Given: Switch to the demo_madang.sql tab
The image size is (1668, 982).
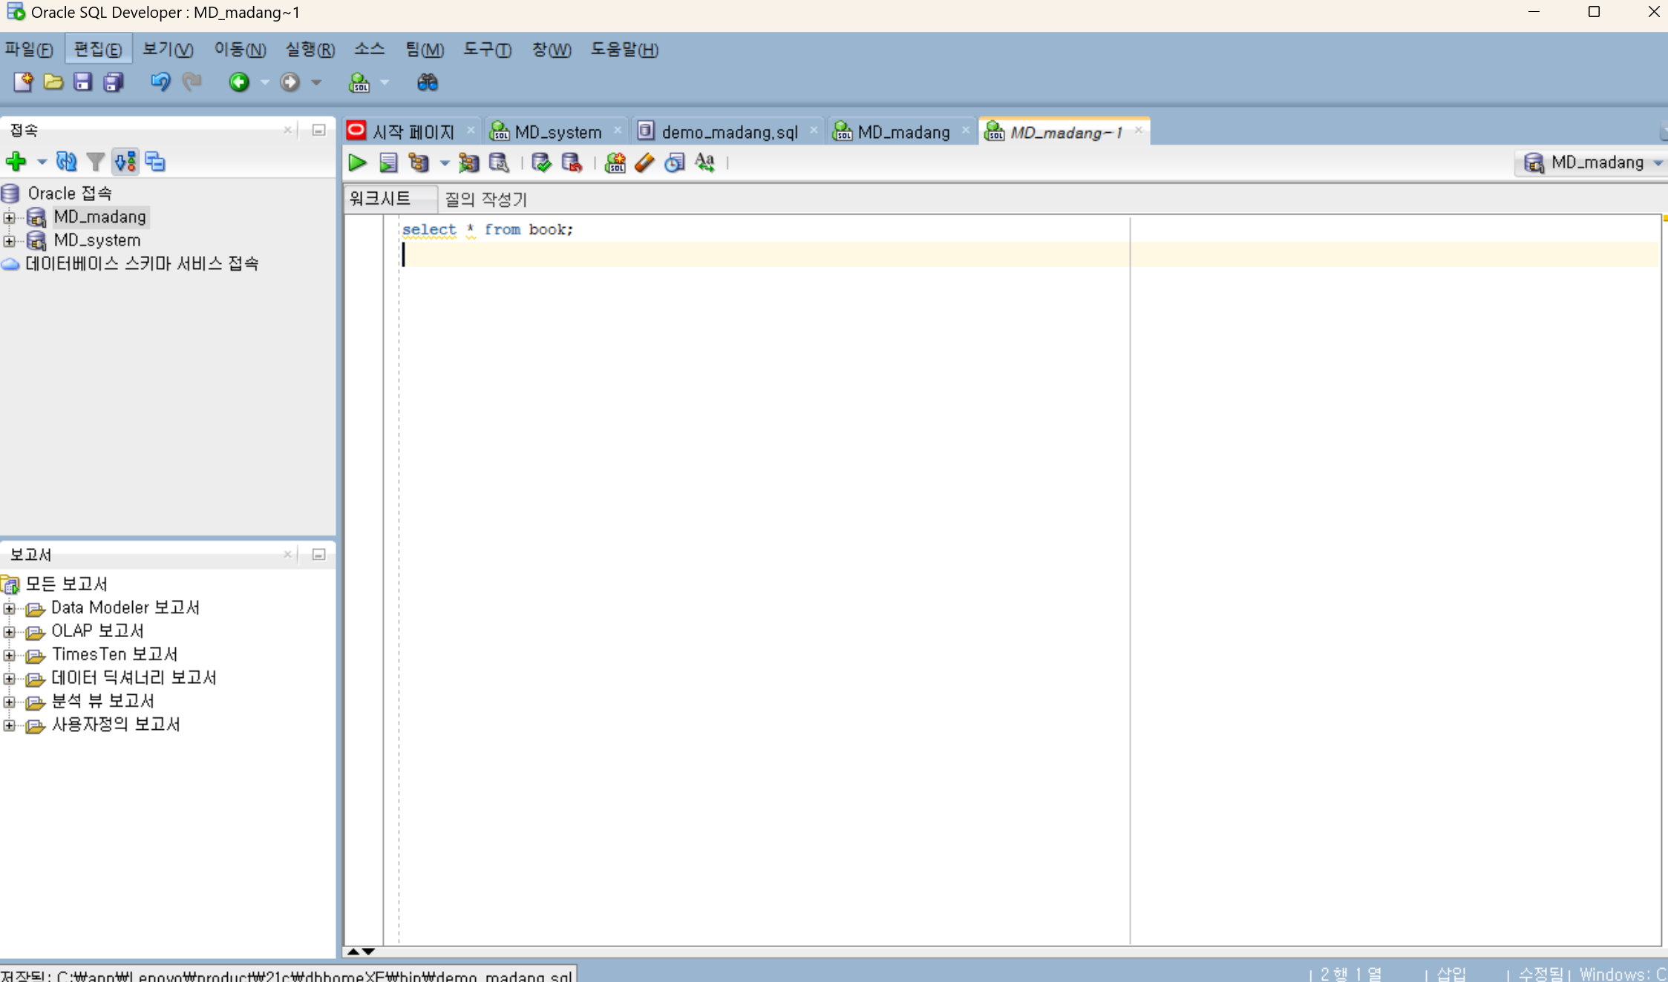Looking at the screenshot, I should click(x=729, y=132).
